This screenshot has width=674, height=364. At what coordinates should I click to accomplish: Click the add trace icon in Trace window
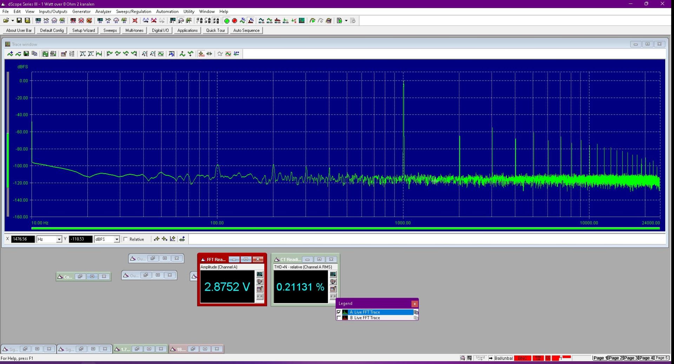pos(10,54)
